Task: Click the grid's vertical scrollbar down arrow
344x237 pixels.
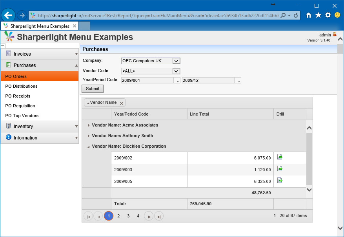Action: (x=309, y=190)
